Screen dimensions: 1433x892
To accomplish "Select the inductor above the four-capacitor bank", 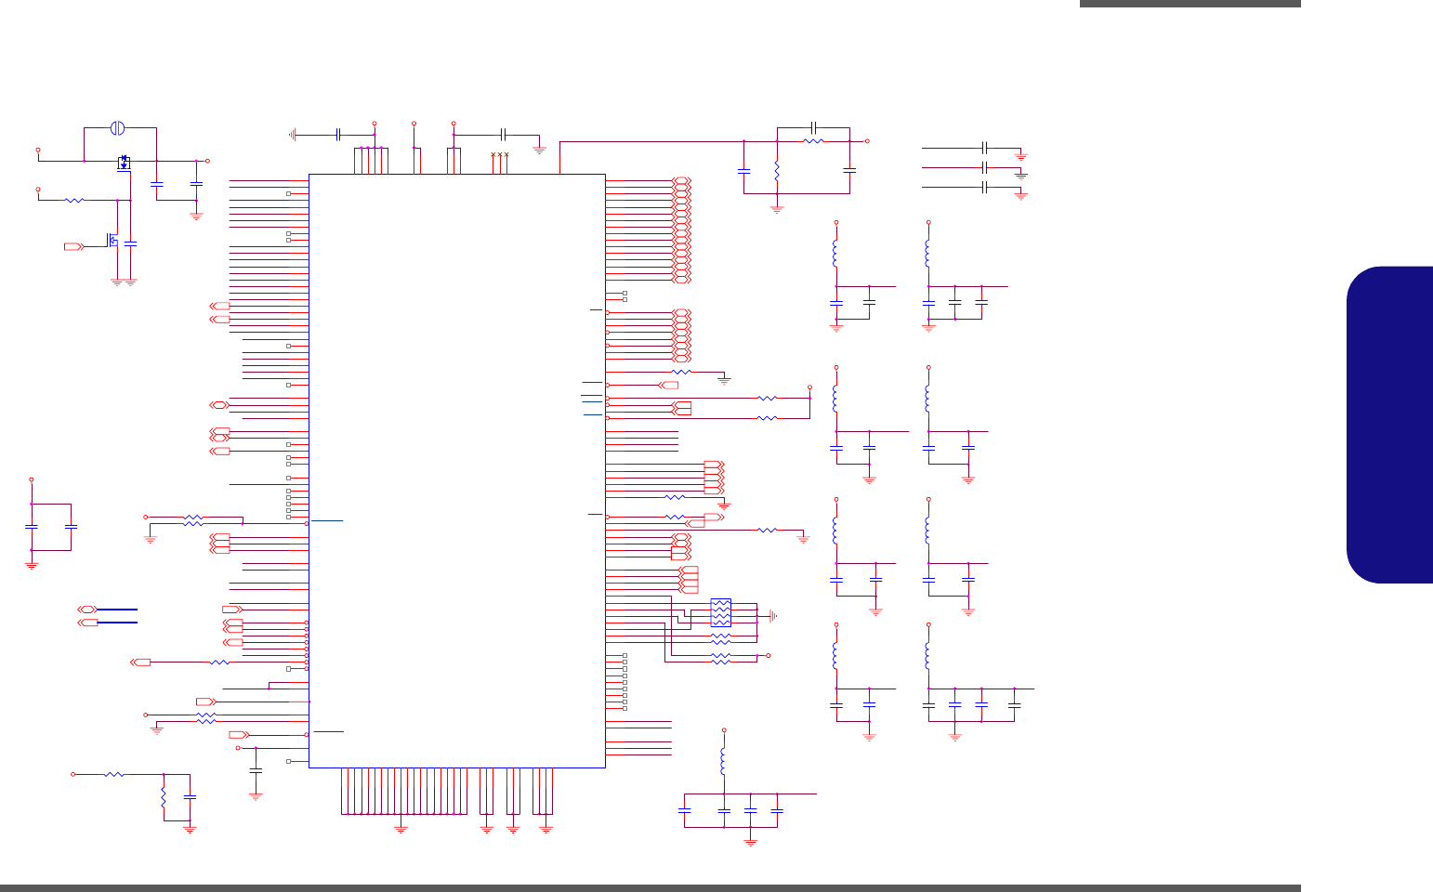I will point(724,763).
